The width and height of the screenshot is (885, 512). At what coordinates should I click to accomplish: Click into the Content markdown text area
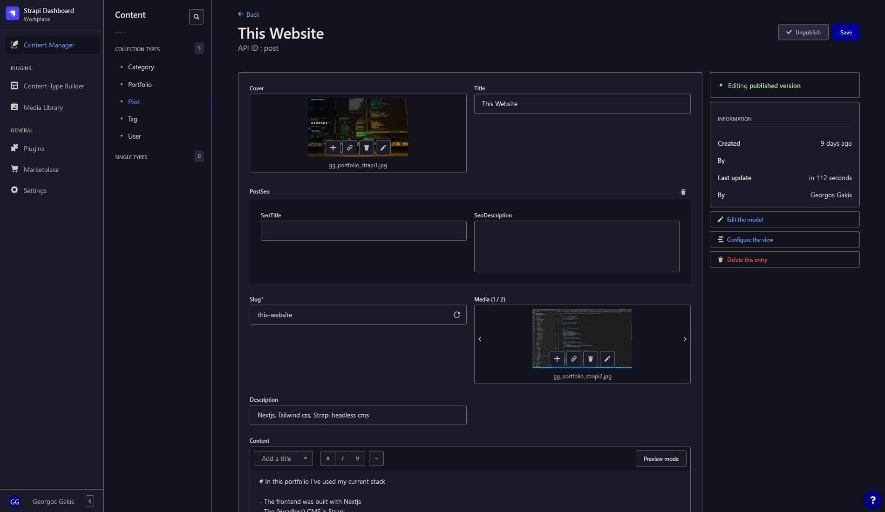coord(470,491)
